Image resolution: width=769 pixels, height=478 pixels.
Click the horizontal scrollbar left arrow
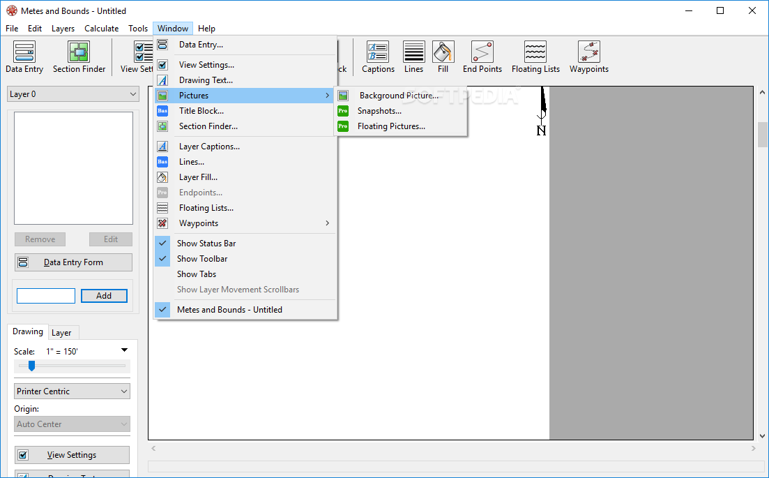pyautogui.click(x=153, y=448)
